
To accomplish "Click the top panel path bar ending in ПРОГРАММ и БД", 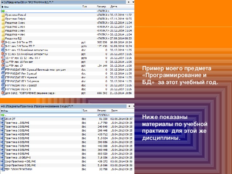I will click(x=63, y=2).
